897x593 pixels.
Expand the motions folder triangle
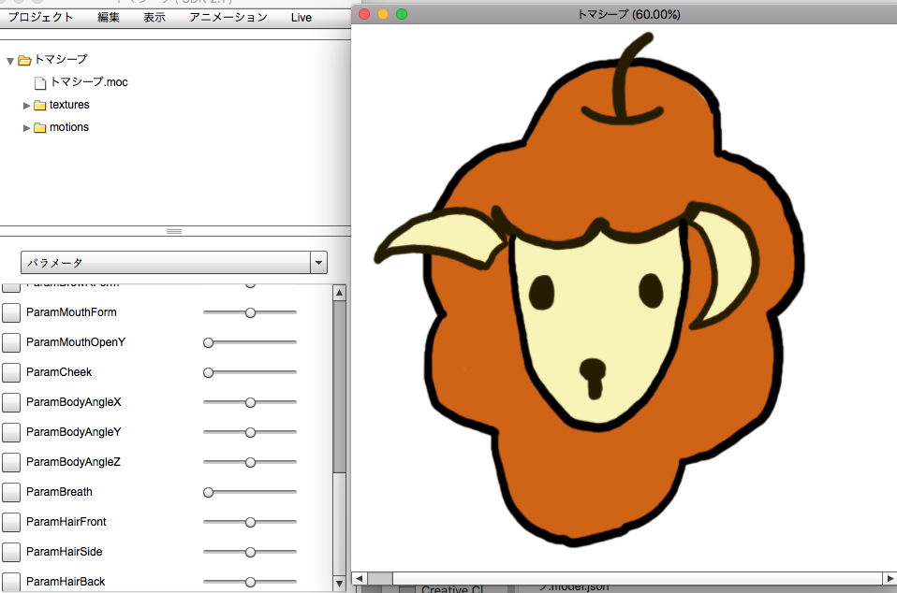[26, 128]
